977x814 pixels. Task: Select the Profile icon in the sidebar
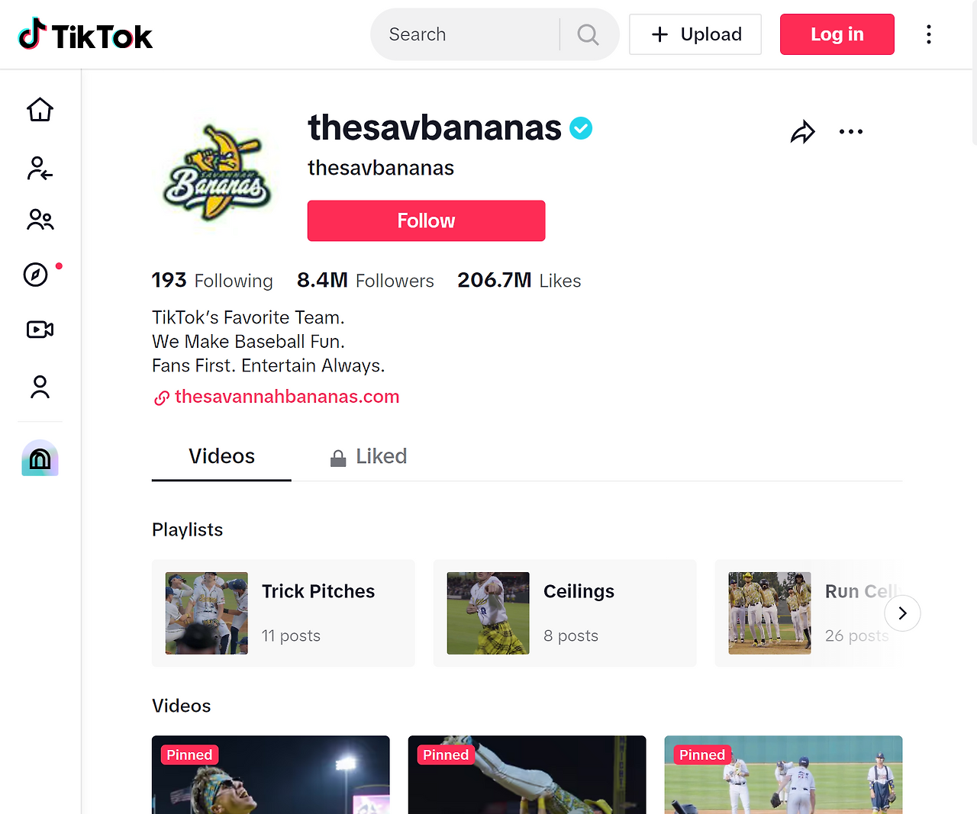[40, 387]
